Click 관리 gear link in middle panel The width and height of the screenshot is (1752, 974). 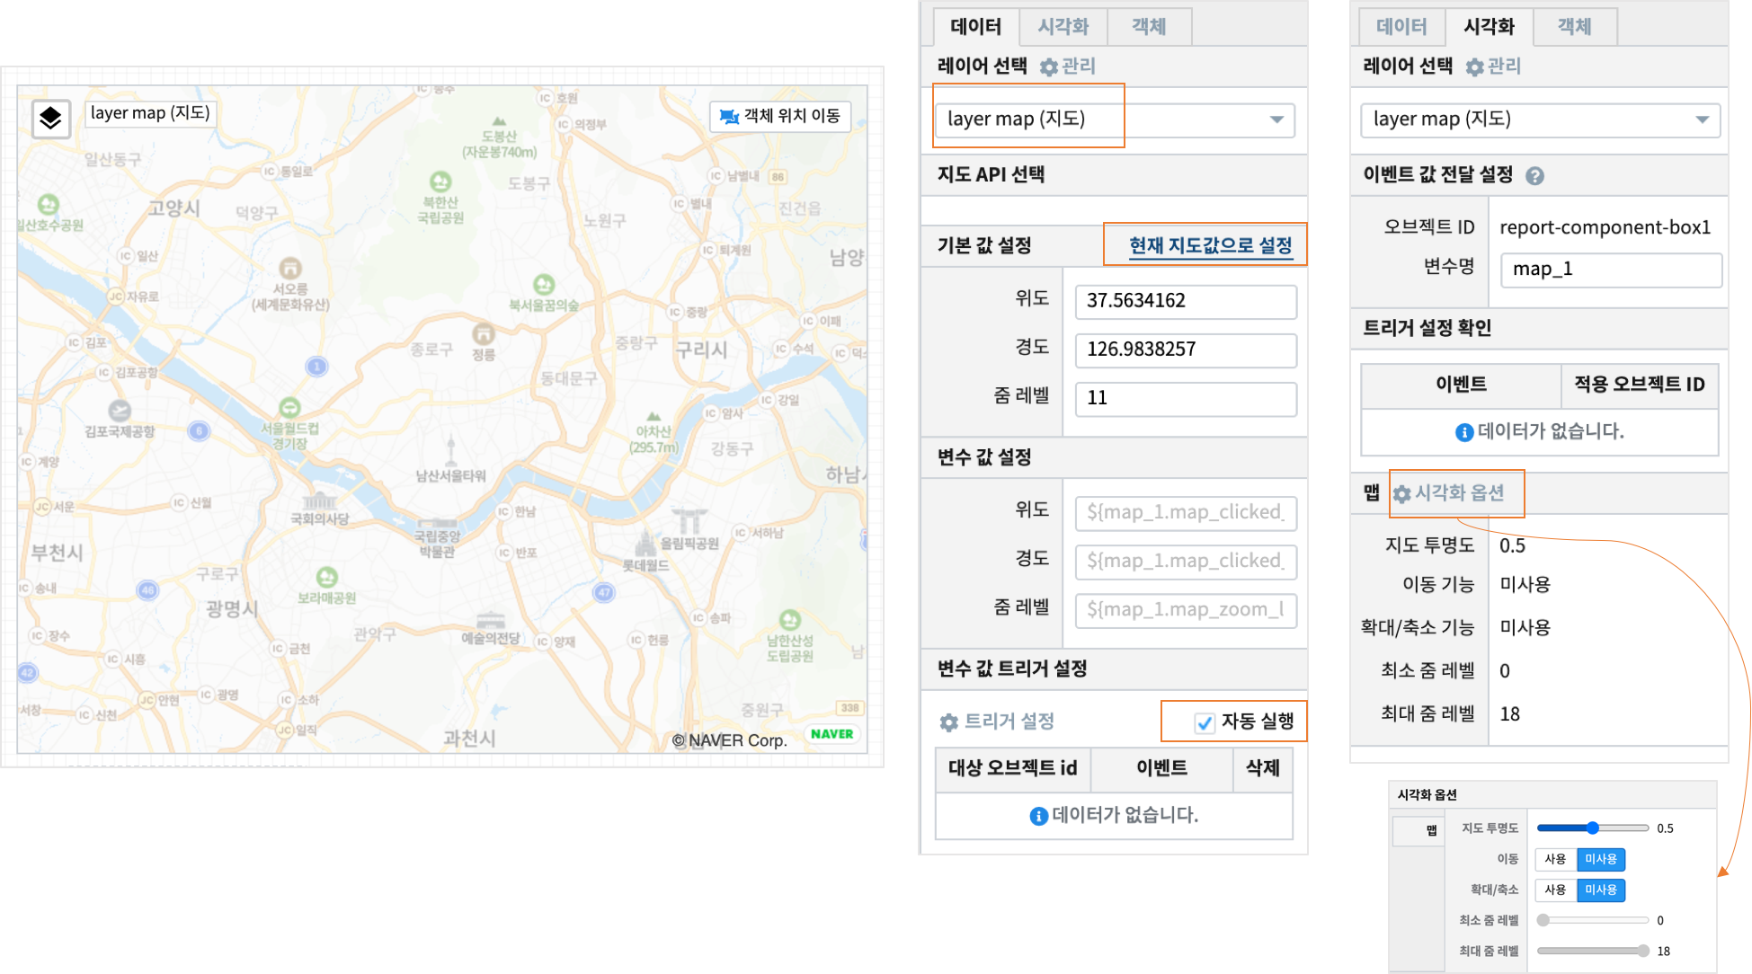point(1068,66)
